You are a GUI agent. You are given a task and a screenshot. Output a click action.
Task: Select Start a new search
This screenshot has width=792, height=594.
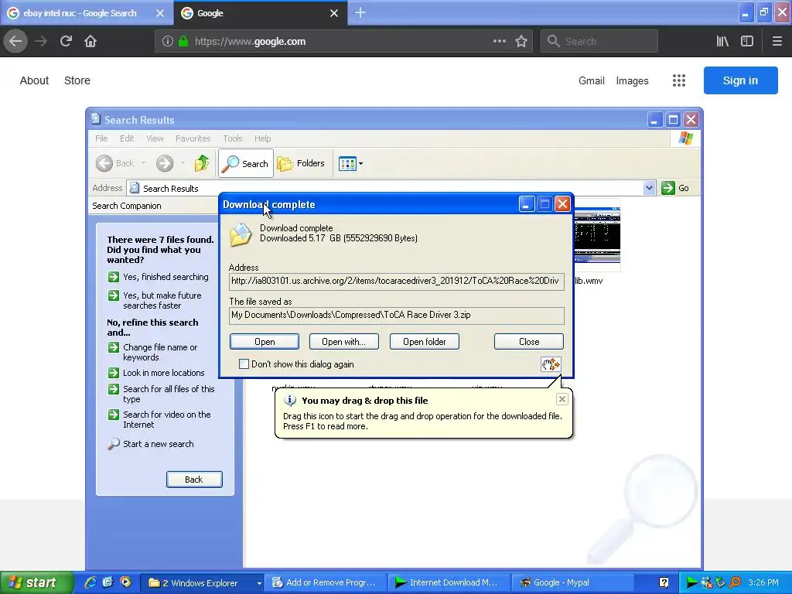pos(158,444)
